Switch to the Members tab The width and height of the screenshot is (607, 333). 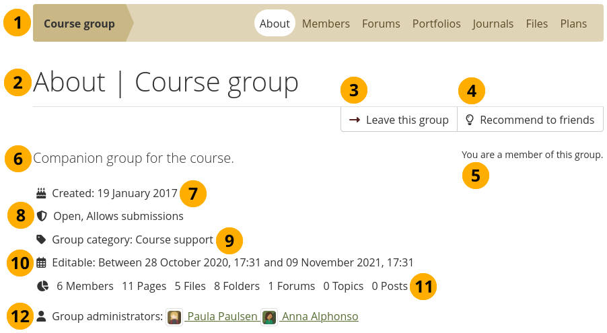[x=326, y=24]
